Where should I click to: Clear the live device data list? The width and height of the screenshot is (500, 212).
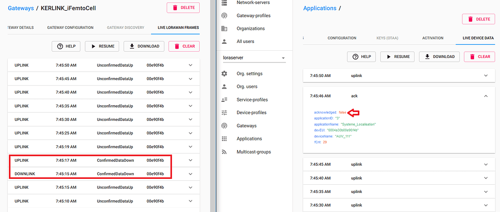(479, 57)
